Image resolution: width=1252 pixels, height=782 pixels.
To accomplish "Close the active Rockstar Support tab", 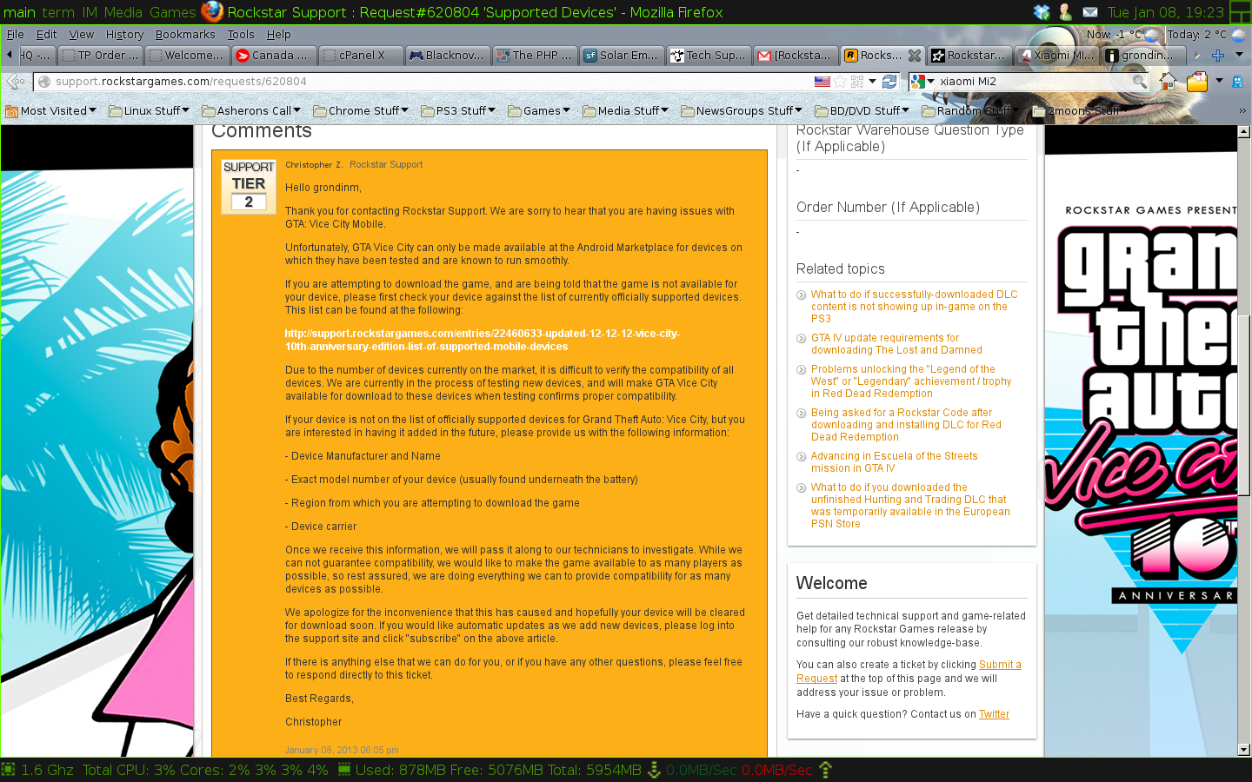I will point(914,55).
